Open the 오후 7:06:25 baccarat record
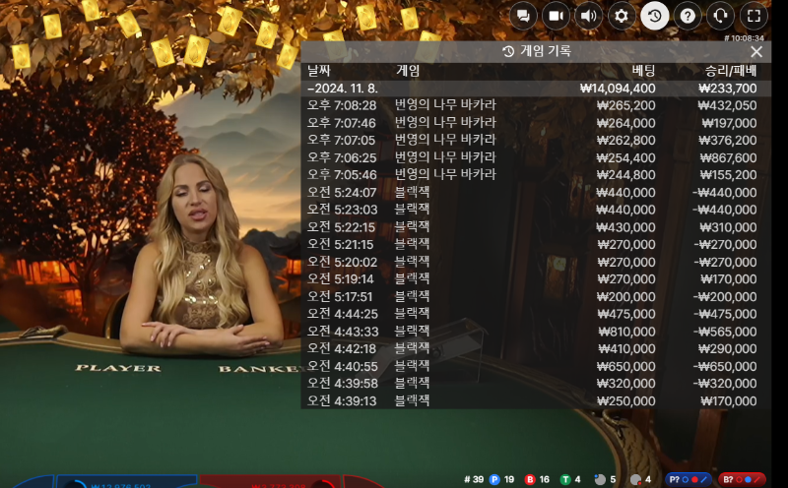The image size is (788, 488). 536,157
